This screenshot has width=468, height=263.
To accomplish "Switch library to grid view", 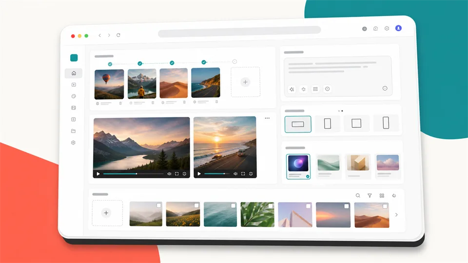I will 382,196.
